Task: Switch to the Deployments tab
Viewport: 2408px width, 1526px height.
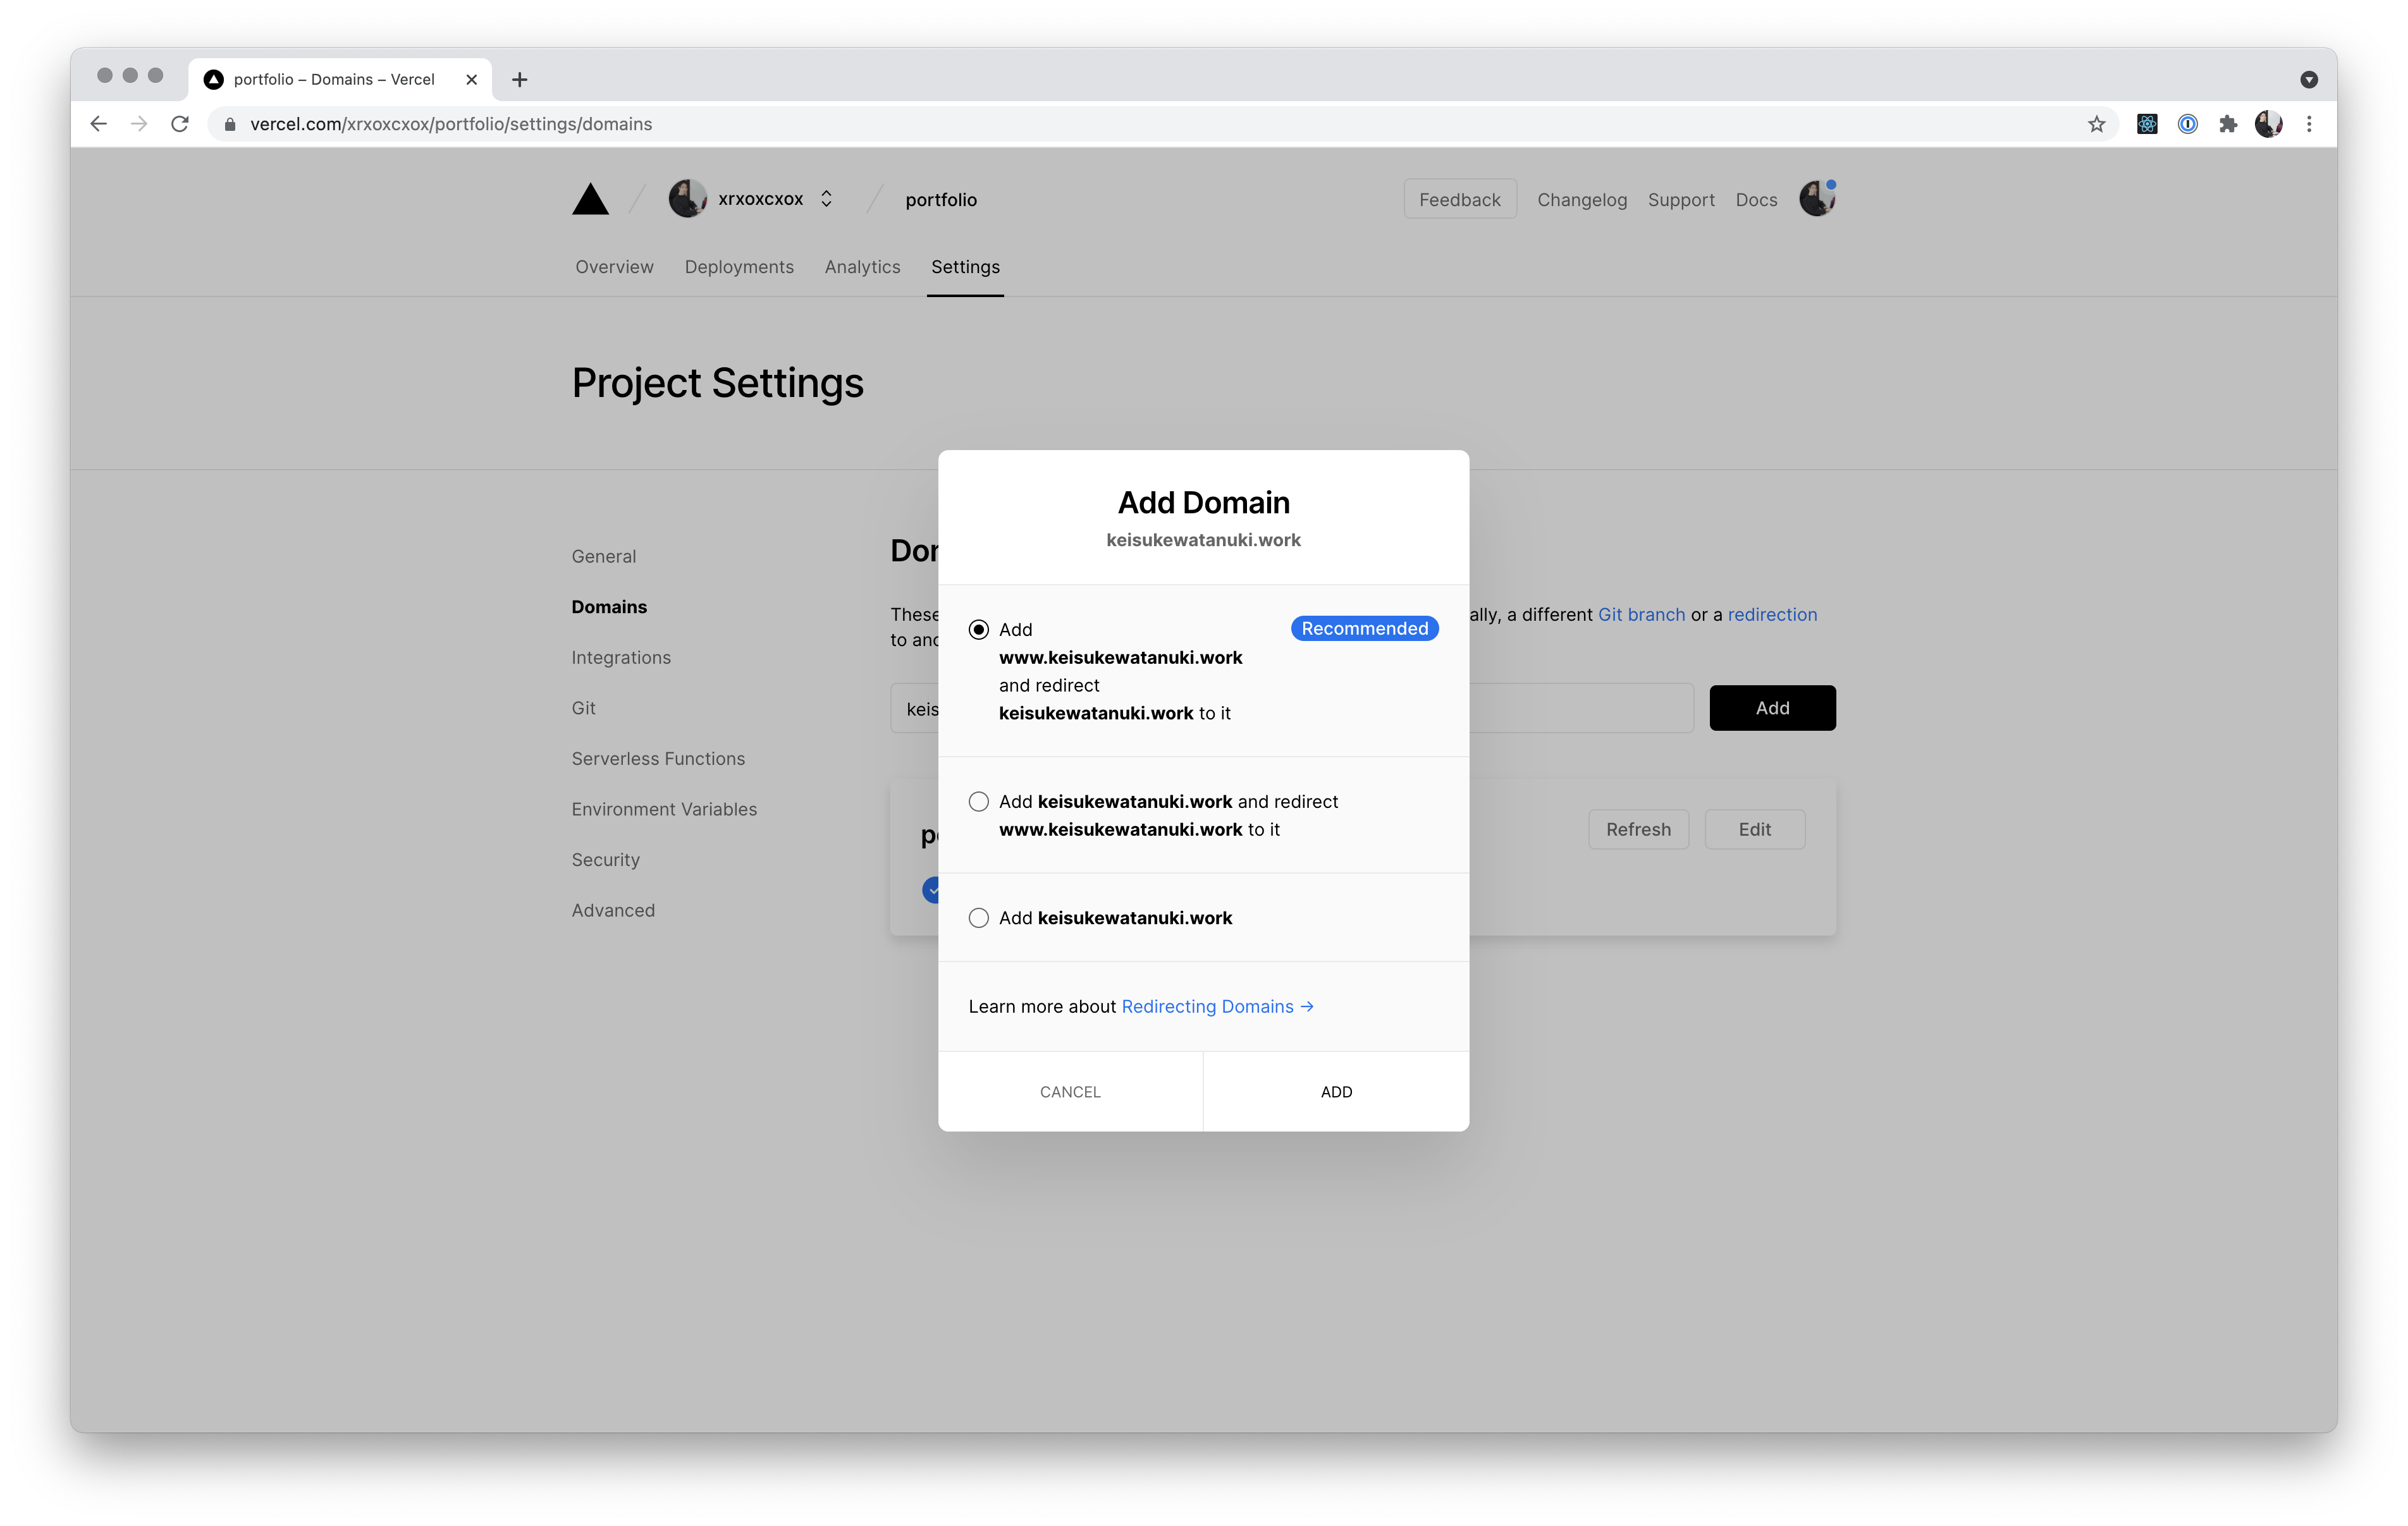Action: [x=738, y=267]
